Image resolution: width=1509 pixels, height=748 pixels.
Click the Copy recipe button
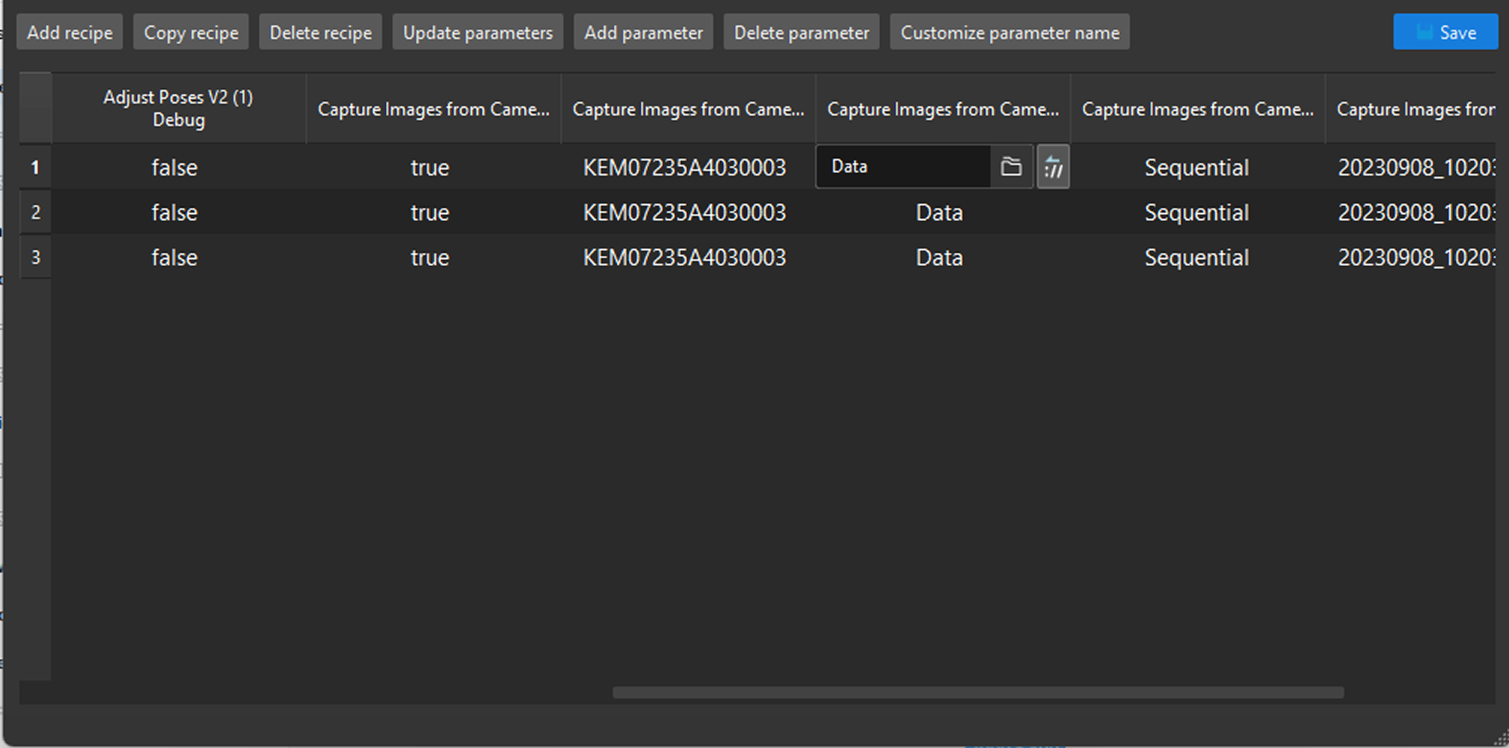[x=191, y=31]
